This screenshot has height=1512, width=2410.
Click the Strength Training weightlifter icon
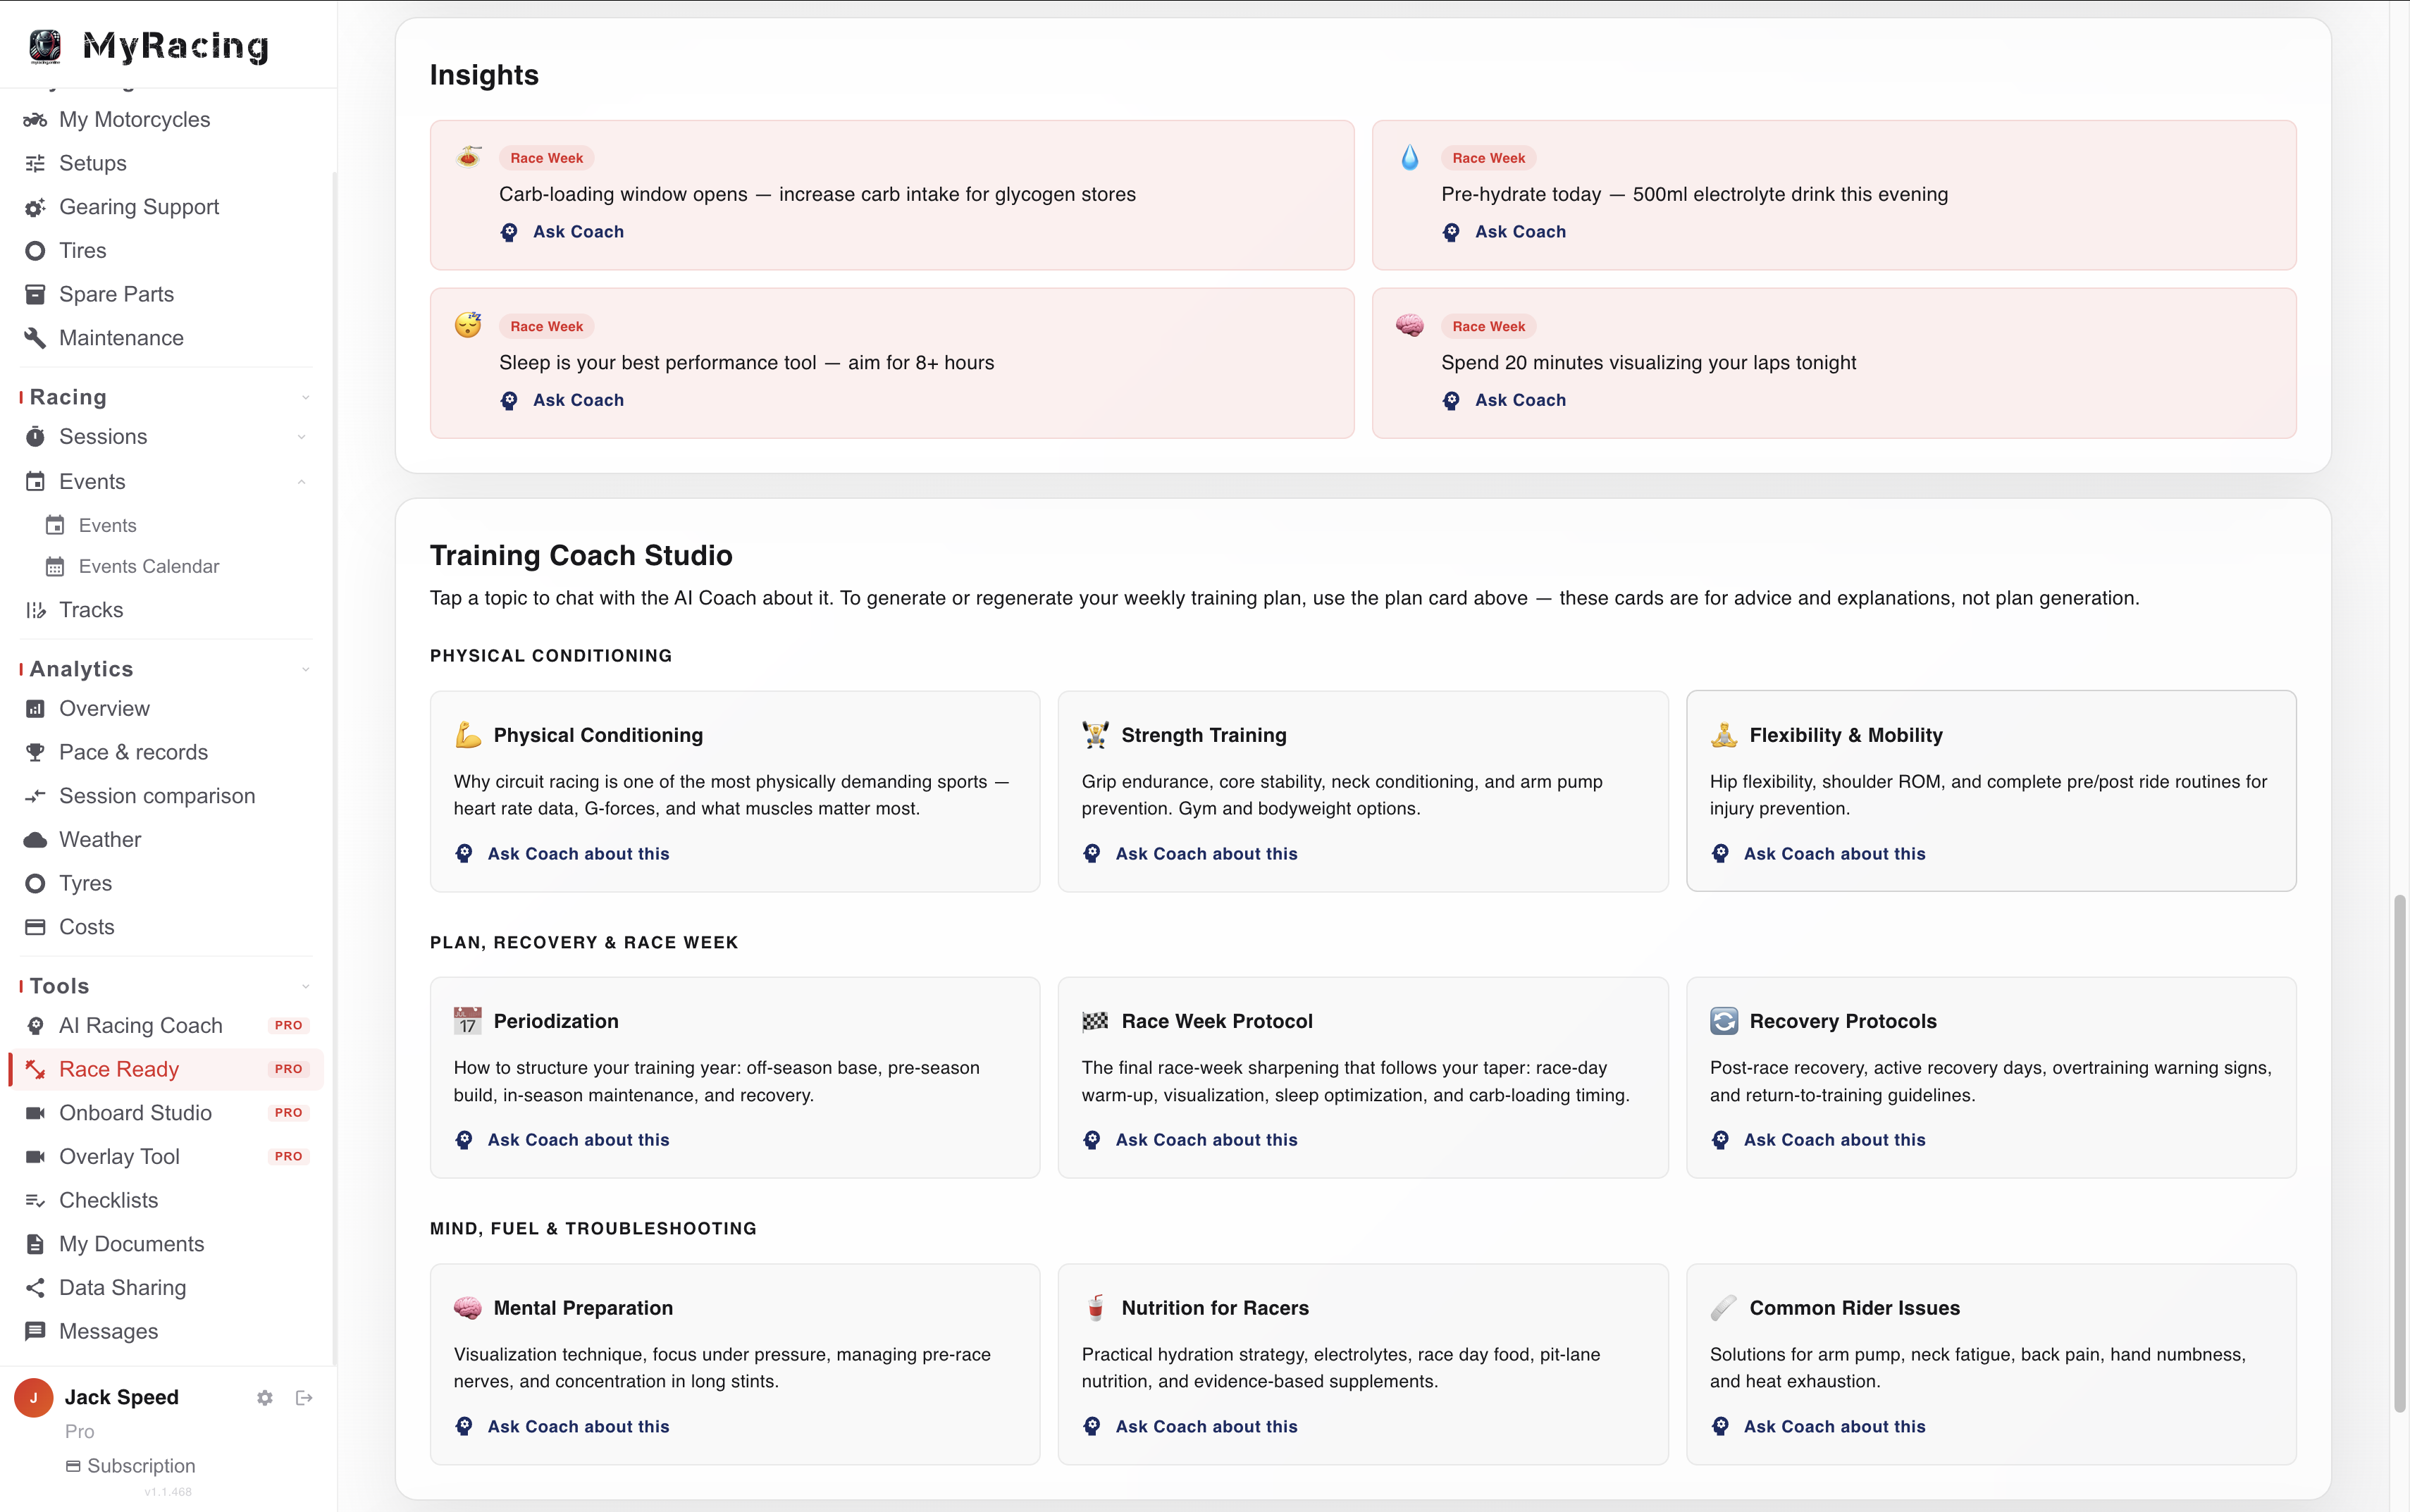pos(1096,735)
